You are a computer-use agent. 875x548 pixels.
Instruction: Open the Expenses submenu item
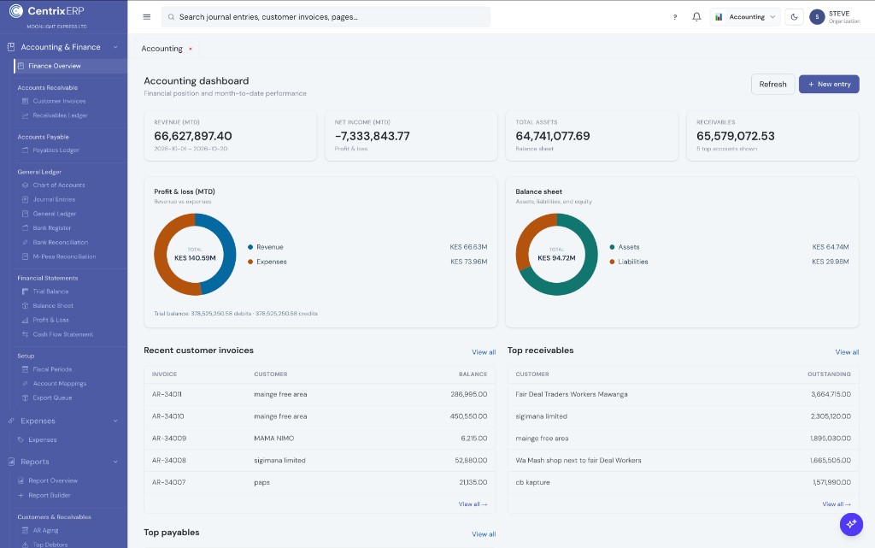[43, 439]
